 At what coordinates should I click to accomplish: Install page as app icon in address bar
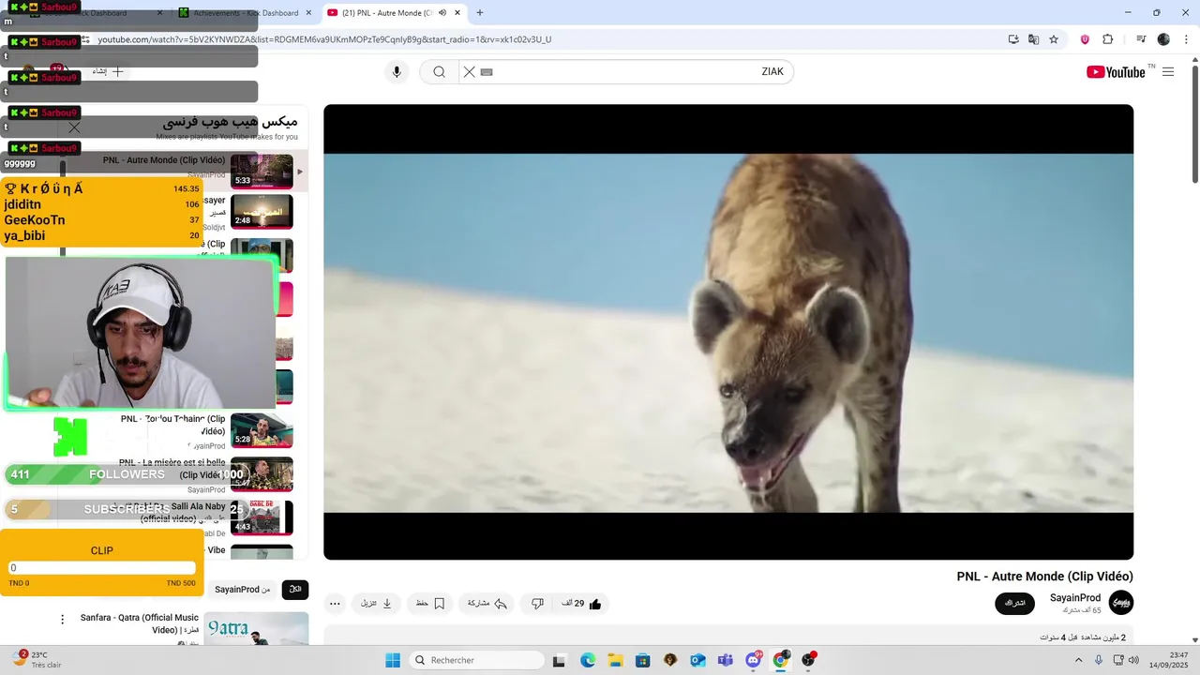(x=1013, y=39)
